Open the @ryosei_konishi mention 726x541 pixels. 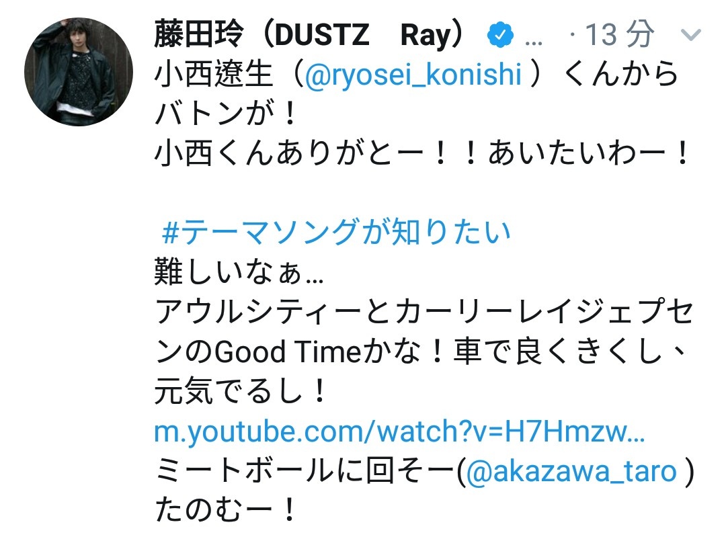click(413, 74)
